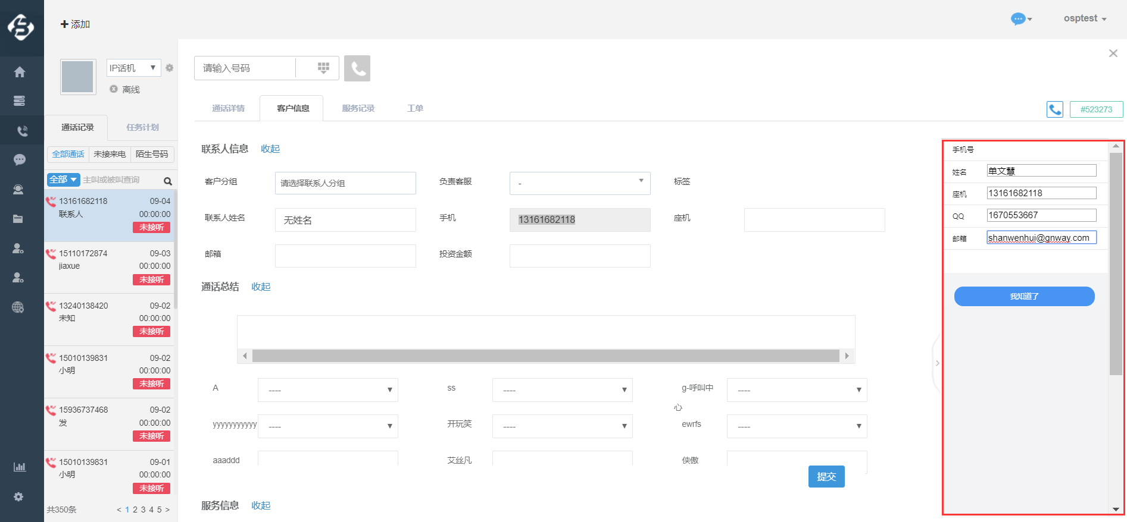Viewport: 1127px width, 522px height.
Task: Switch to the 服务记录 tab
Action: pos(358,108)
